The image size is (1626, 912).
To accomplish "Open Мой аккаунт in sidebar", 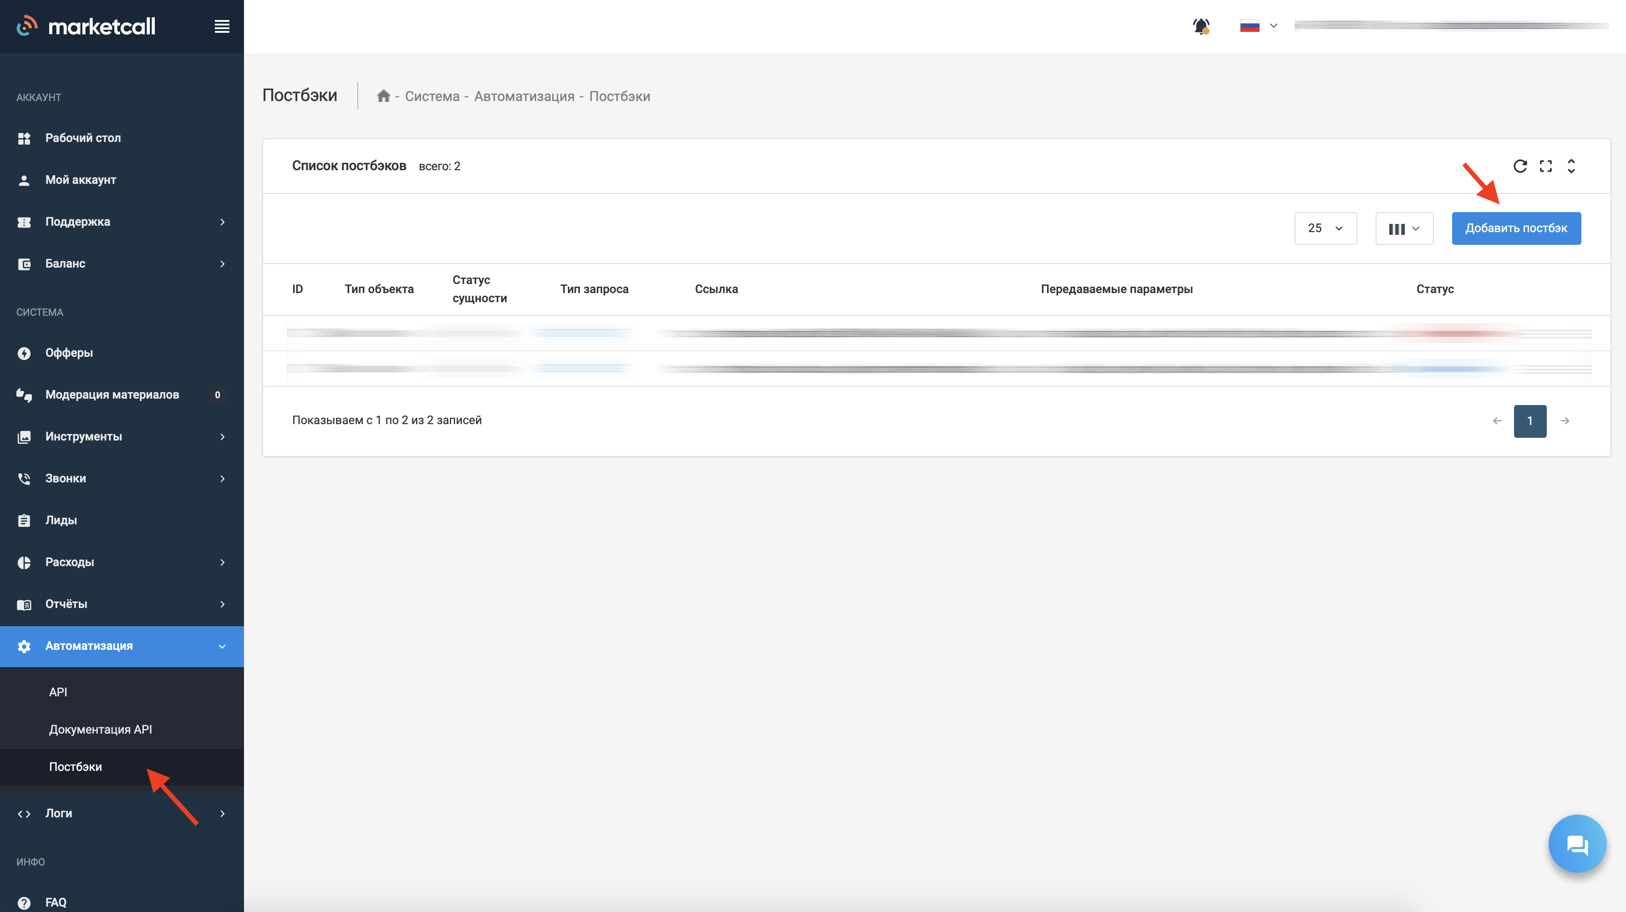I will pyautogui.click(x=122, y=180).
